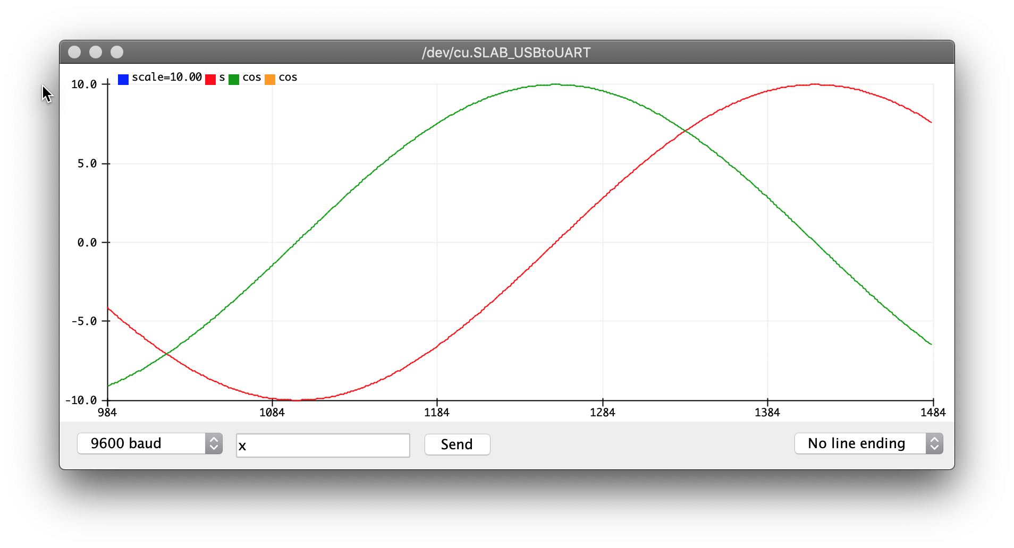Click the red s legend swatch

[210, 79]
